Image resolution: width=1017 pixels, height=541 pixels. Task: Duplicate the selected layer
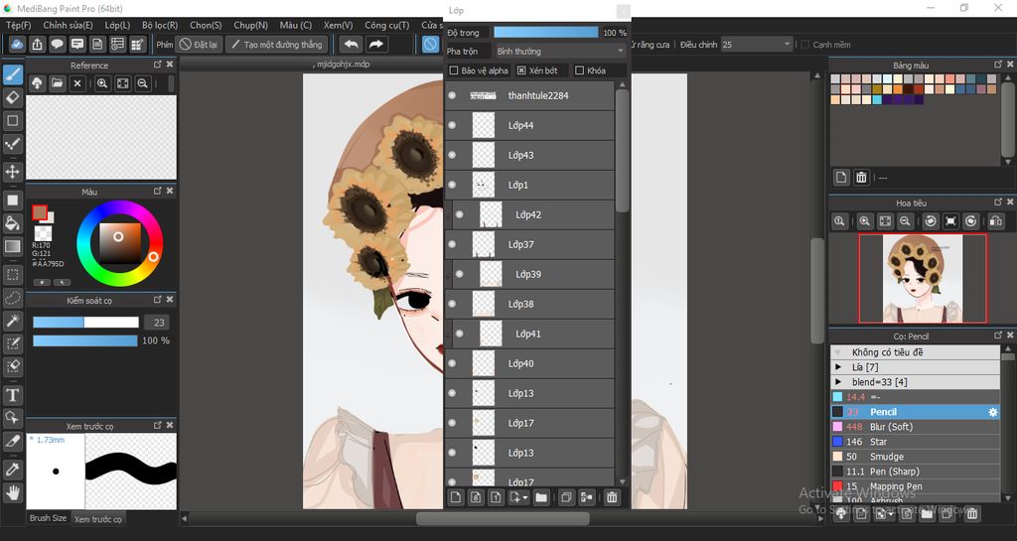[x=566, y=497]
